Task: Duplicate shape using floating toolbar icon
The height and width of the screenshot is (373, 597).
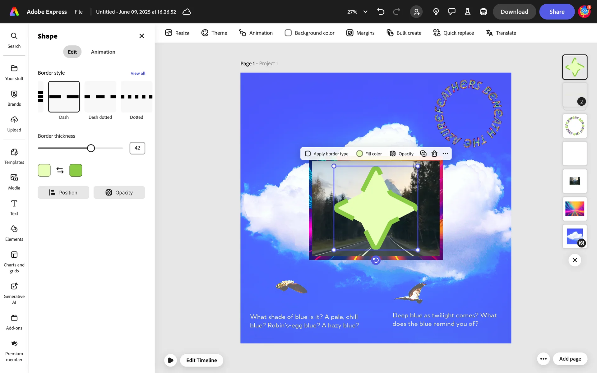Action: 423,154
